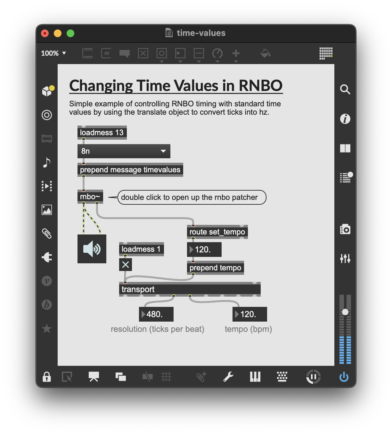Image resolution: width=392 pixels, height=435 pixels.
Task: Open the star Favorites icon
Action: [x=47, y=328]
